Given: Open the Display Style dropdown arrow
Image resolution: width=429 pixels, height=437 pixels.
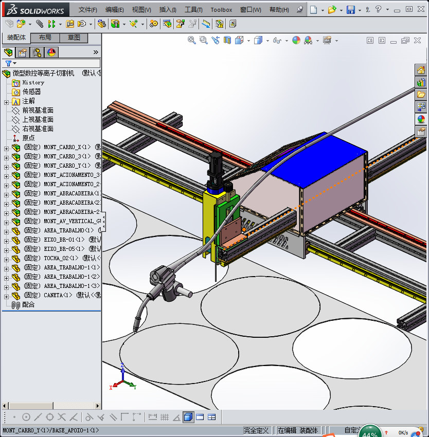Looking at the screenshot, I should click(x=267, y=40).
